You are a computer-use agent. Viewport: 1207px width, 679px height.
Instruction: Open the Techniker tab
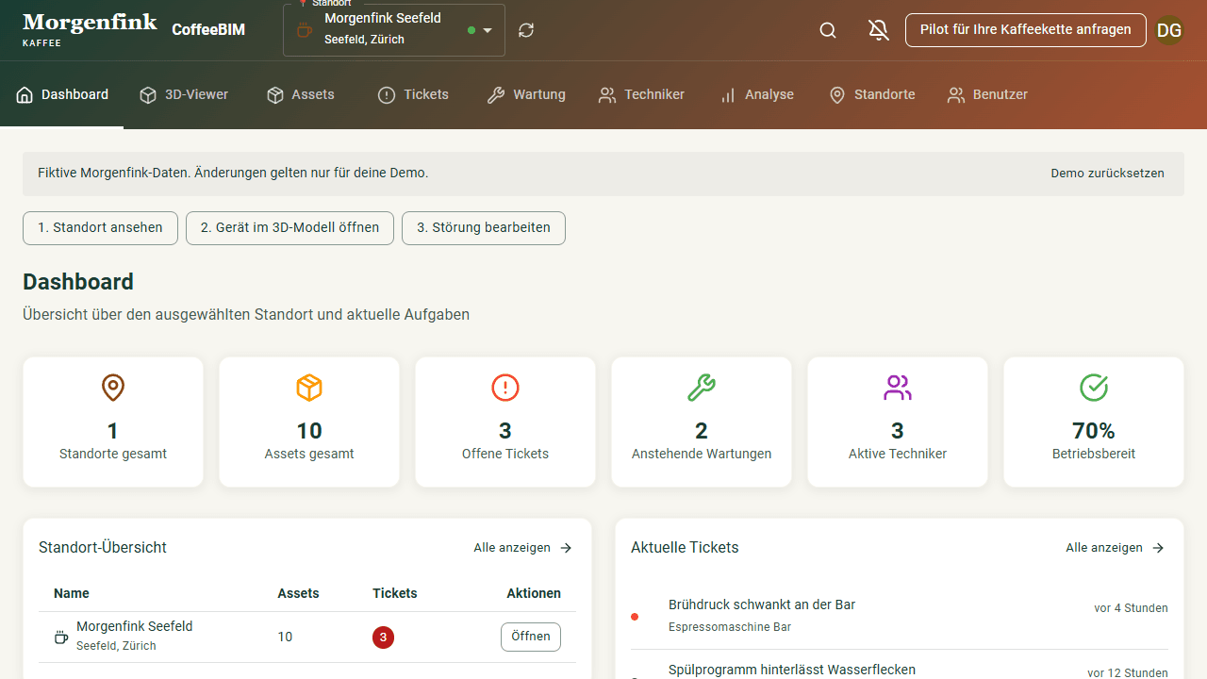[641, 94]
